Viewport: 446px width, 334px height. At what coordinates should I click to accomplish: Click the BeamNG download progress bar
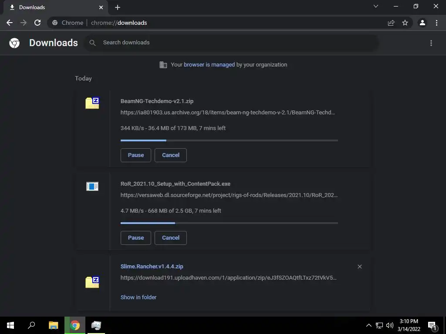[229, 140]
